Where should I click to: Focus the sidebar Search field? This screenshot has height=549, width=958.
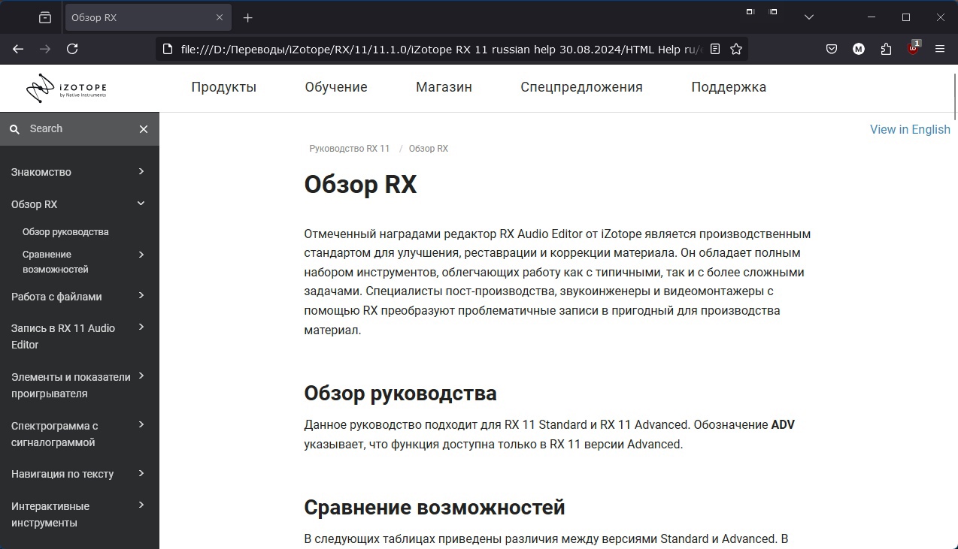(x=79, y=129)
